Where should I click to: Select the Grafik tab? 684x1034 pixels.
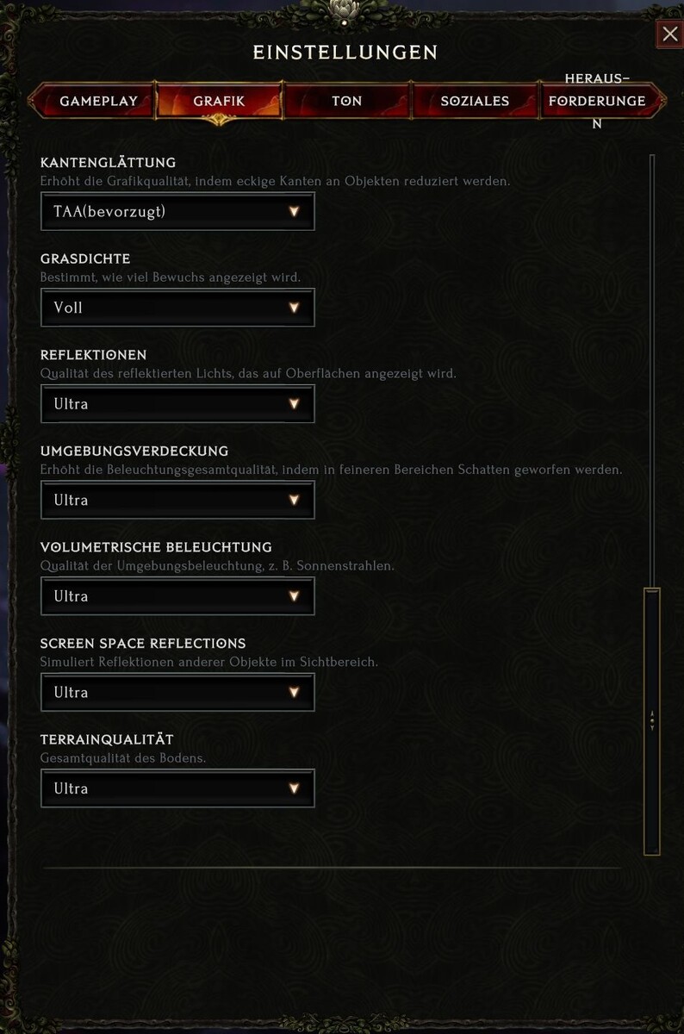[219, 101]
